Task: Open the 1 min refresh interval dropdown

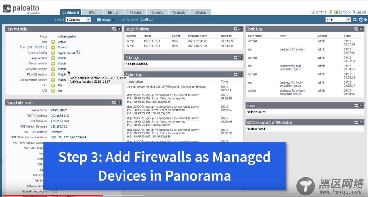Action: click(x=348, y=20)
